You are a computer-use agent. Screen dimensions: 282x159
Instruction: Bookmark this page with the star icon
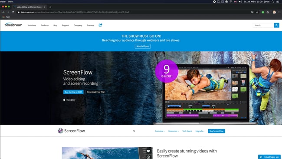[x=257, y=12]
